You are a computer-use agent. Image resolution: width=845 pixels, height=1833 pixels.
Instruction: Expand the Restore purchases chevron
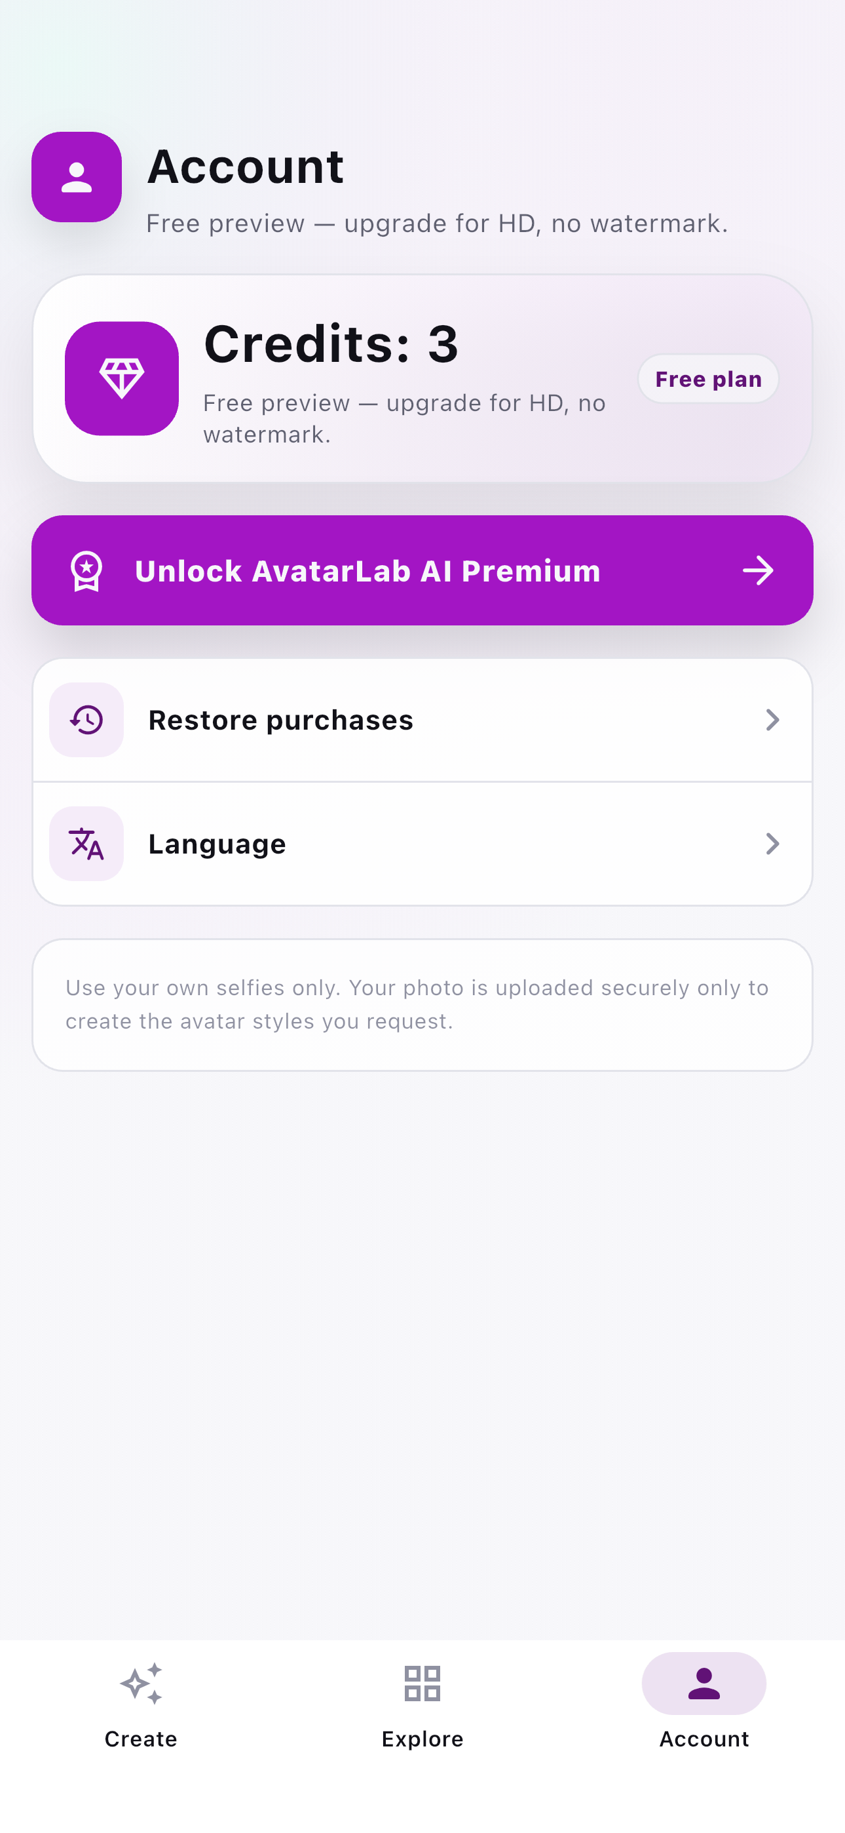coord(772,719)
